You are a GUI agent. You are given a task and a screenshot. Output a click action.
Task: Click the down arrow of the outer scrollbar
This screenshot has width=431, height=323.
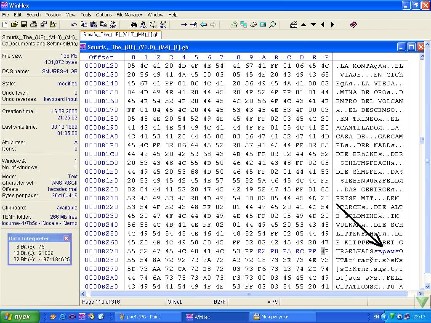(x=428, y=287)
